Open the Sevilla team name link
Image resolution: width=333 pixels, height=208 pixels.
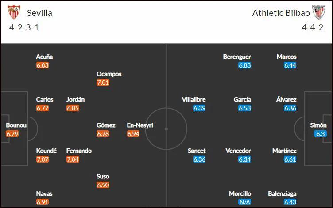39,13
